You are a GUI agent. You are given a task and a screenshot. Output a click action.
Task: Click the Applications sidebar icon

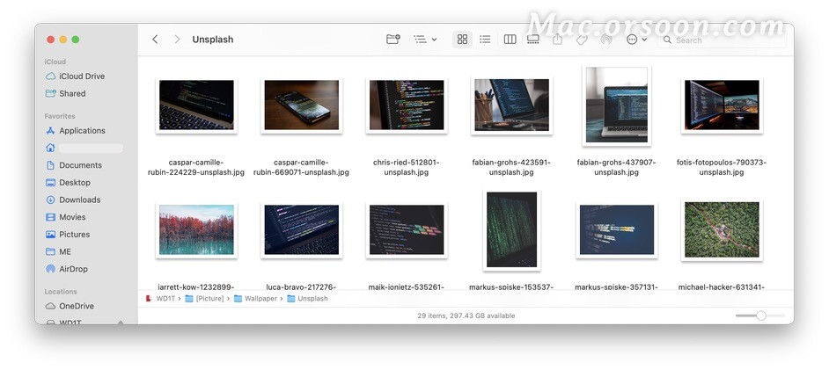point(51,130)
